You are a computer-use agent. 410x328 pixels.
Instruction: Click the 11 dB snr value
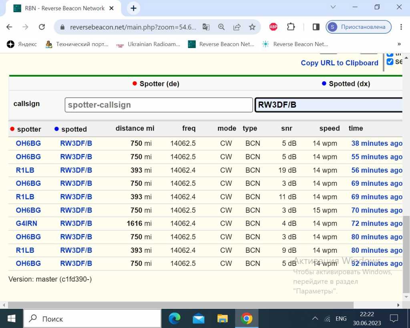pos(287,197)
